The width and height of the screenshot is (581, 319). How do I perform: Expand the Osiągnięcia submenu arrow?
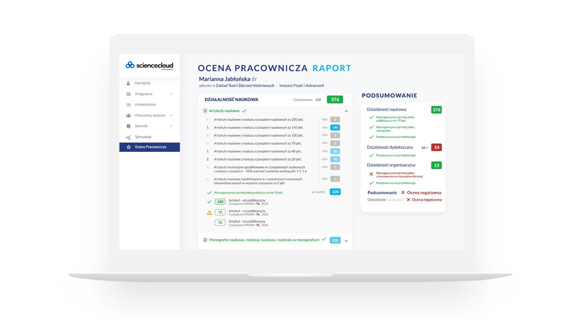[171, 94]
